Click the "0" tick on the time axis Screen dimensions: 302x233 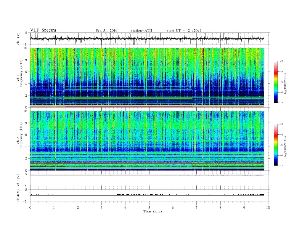pyautogui.click(x=30, y=207)
